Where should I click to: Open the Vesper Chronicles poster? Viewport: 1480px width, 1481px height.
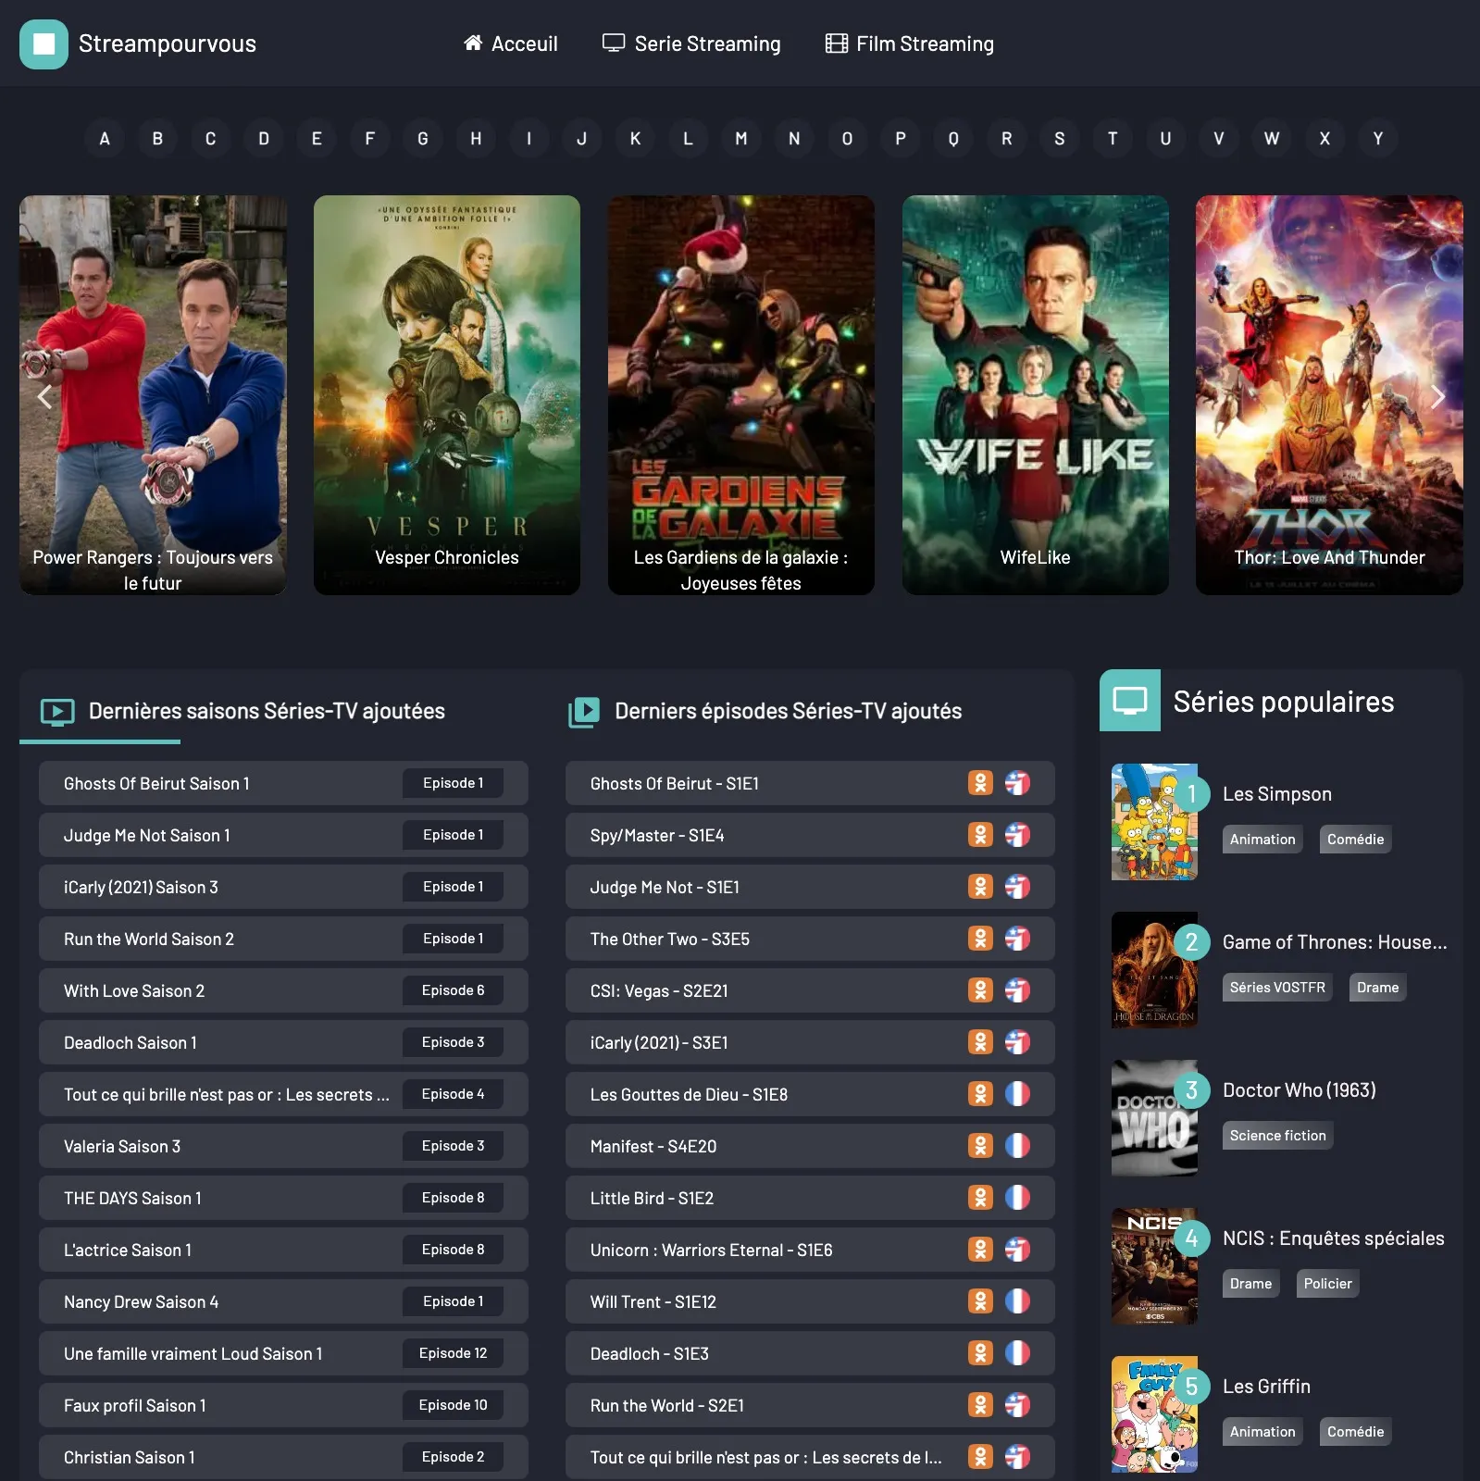point(447,395)
